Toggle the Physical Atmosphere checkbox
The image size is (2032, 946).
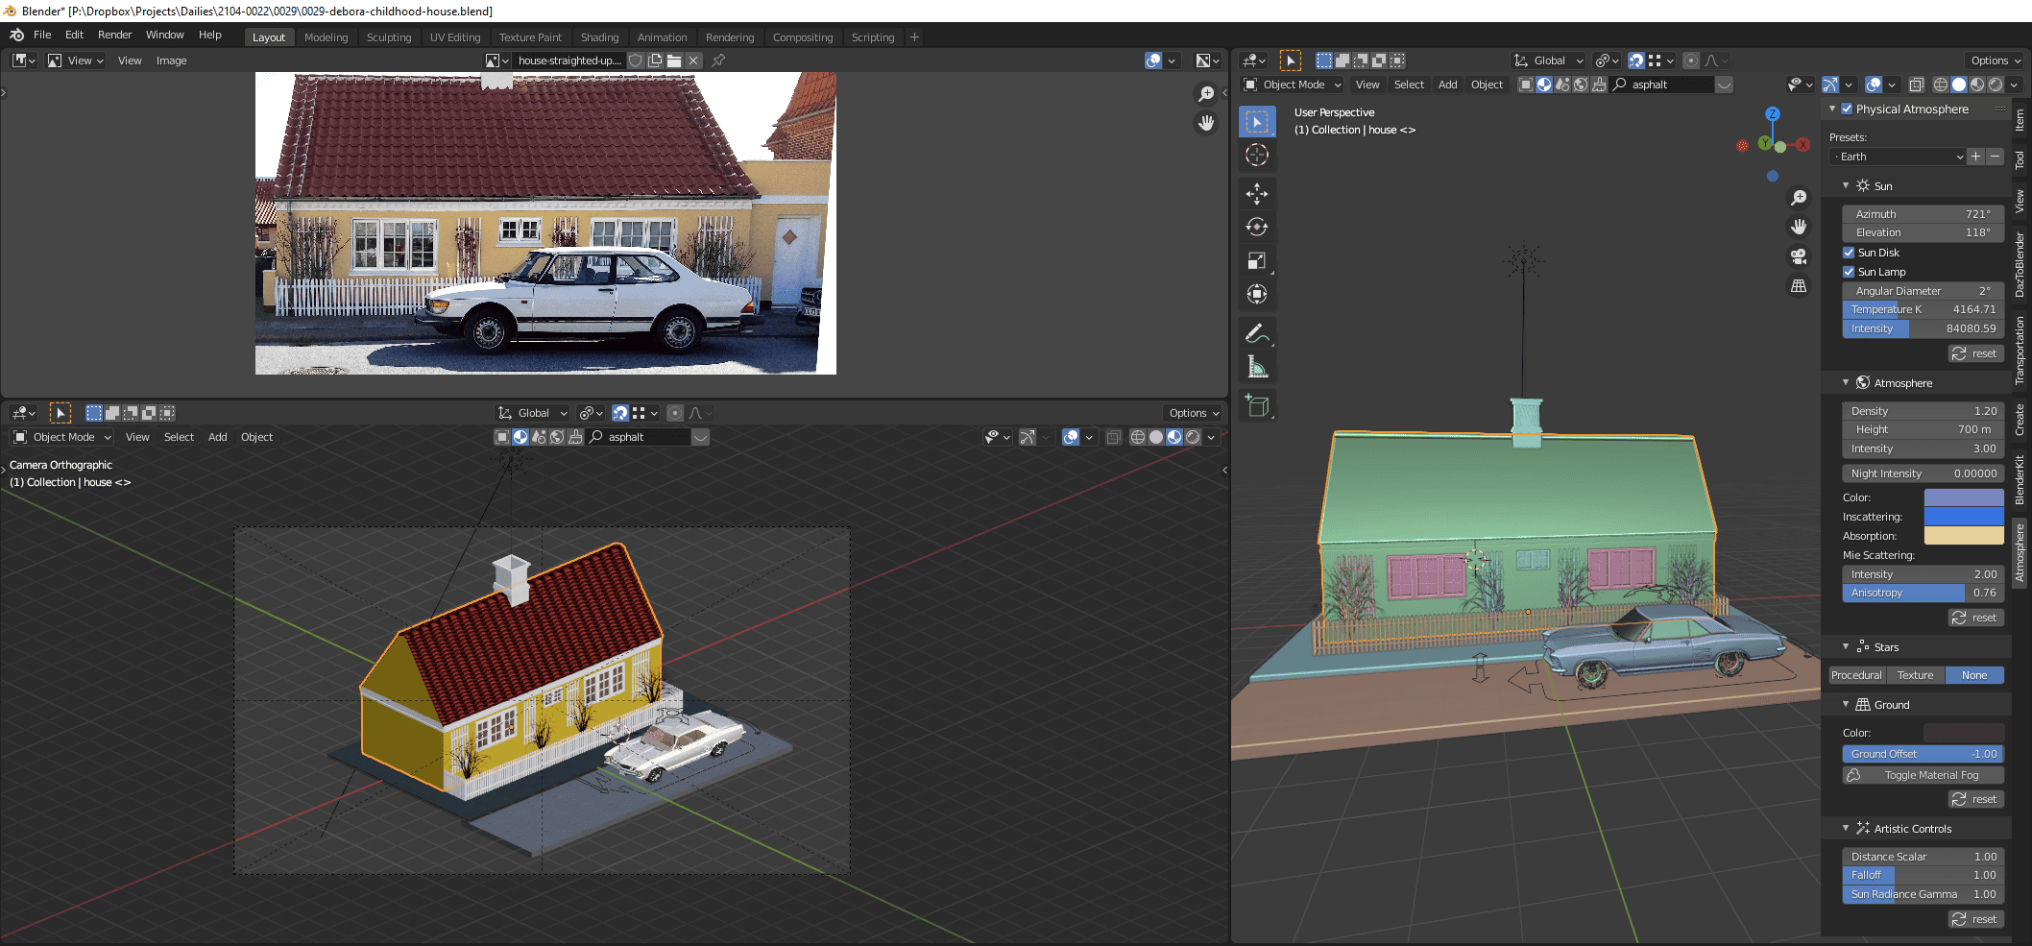point(1847,109)
